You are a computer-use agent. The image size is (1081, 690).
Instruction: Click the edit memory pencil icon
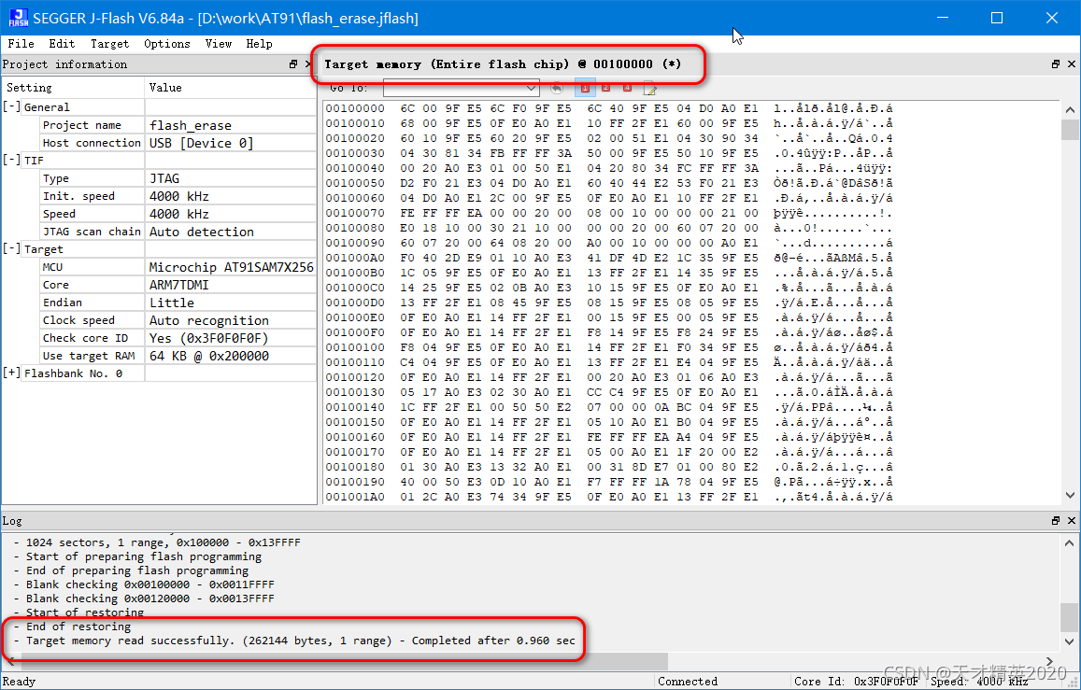[649, 88]
